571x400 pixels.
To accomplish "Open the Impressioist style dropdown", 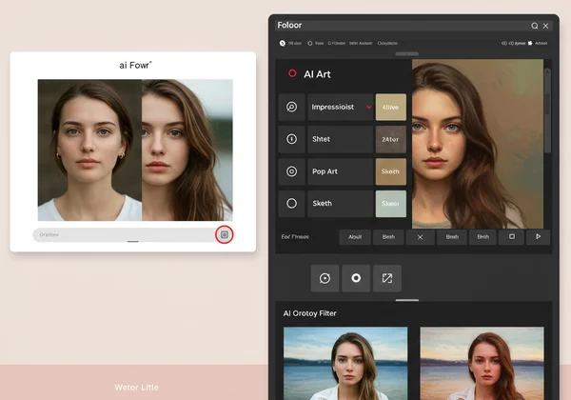I will [x=341, y=107].
